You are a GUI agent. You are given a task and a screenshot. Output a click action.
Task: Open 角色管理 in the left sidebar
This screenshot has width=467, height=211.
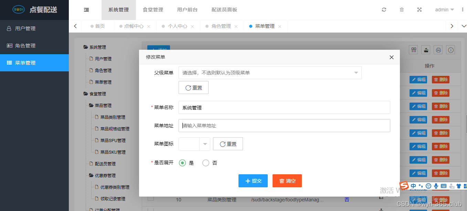34,46
